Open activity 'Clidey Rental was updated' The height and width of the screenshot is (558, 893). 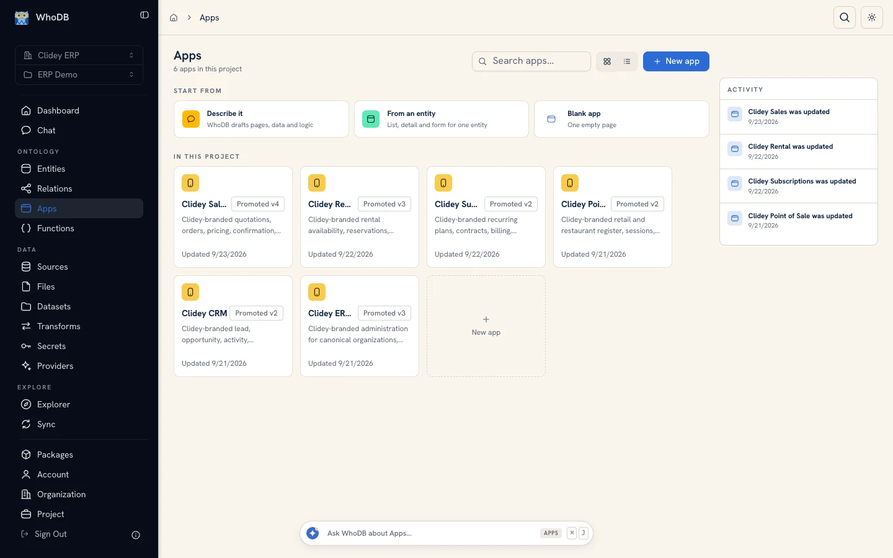pos(799,152)
